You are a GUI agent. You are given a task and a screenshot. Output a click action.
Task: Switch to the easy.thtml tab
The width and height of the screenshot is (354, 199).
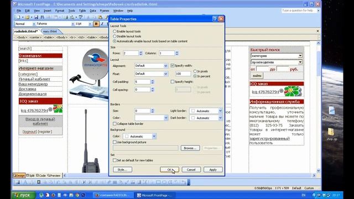50,32
